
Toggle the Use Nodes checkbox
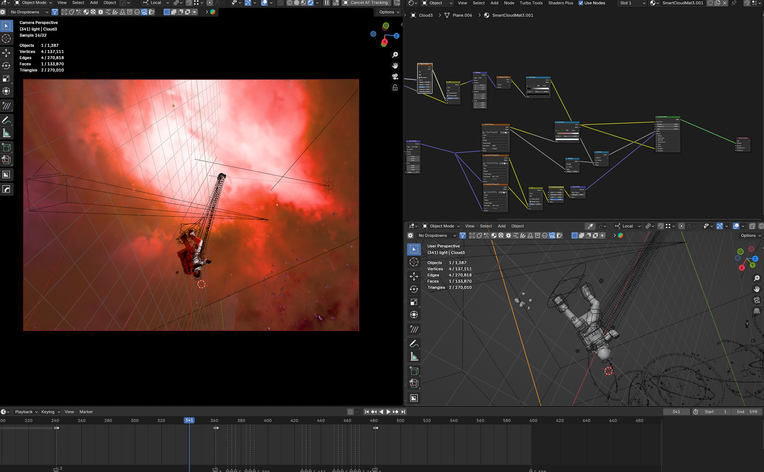point(581,3)
